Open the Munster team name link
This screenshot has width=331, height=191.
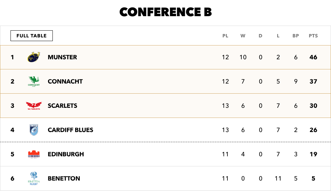[62, 57]
